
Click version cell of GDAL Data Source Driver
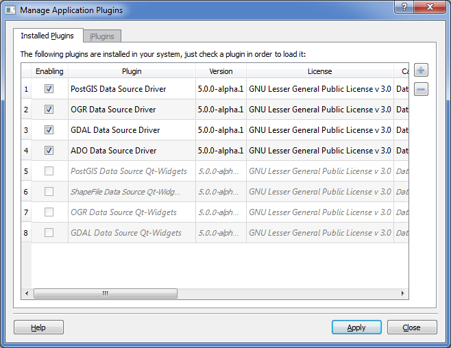(x=221, y=130)
